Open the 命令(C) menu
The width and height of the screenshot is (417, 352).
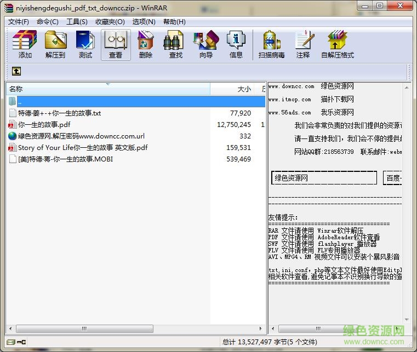[x=47, y=22]
